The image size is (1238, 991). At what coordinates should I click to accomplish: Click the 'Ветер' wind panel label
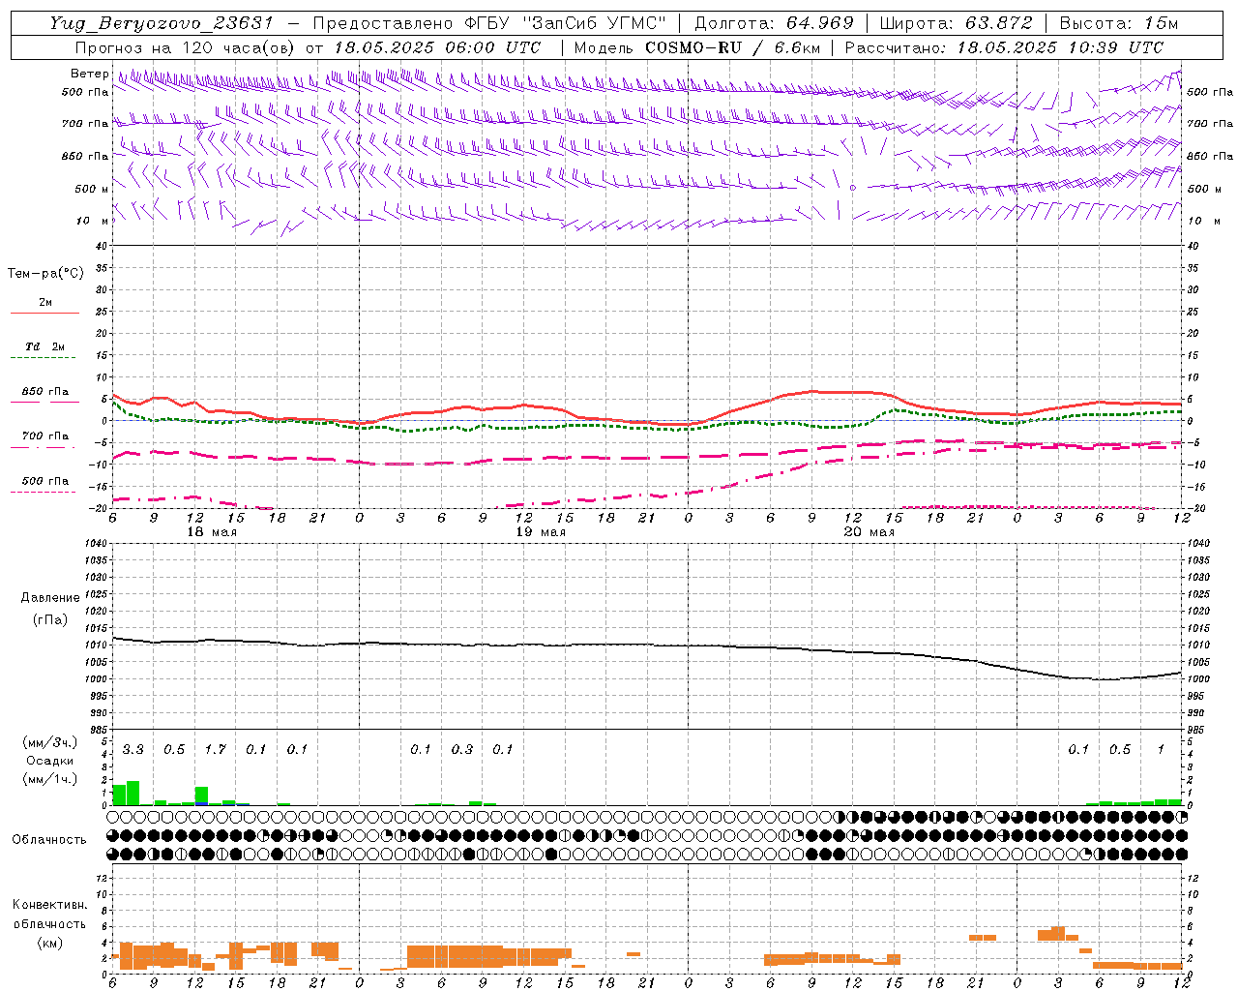89,74
